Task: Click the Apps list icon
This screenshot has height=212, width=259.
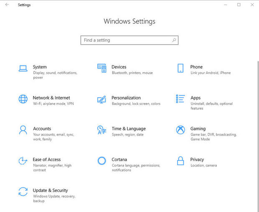Action: (x=180, y=99)
